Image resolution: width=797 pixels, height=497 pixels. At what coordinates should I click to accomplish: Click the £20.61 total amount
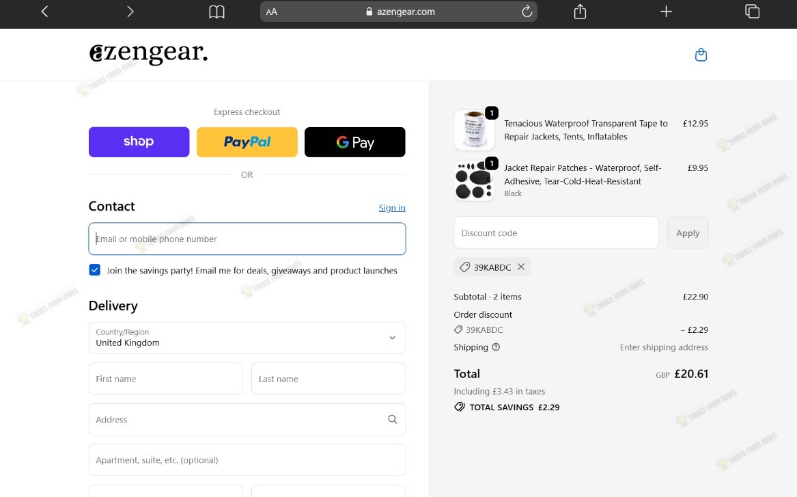[x=691, y=374]
